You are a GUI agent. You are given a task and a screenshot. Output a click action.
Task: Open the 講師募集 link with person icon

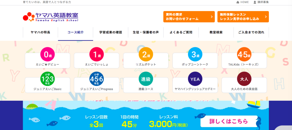pos(261,2)
